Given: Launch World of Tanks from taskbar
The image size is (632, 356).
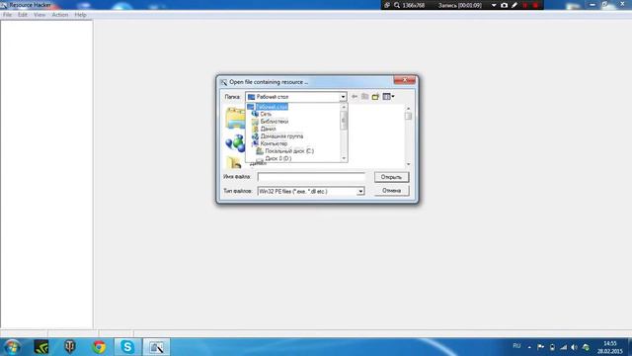Looking at the screenshot, I should pyautogui.click(x=70, y=347).
